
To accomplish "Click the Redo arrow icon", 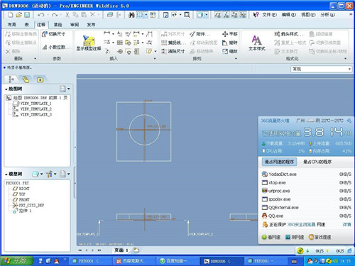I will click(55, 15).
